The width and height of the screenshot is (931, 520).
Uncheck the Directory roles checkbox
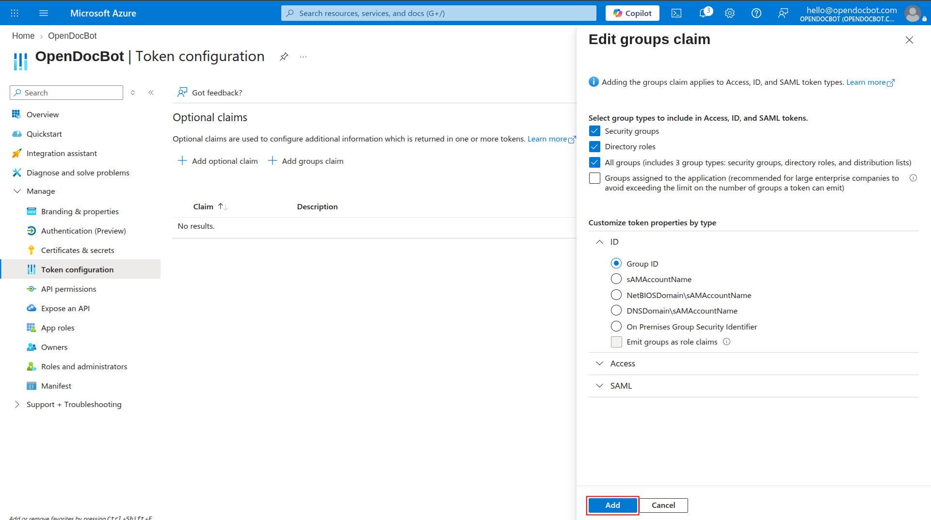(x=594, y=146)
